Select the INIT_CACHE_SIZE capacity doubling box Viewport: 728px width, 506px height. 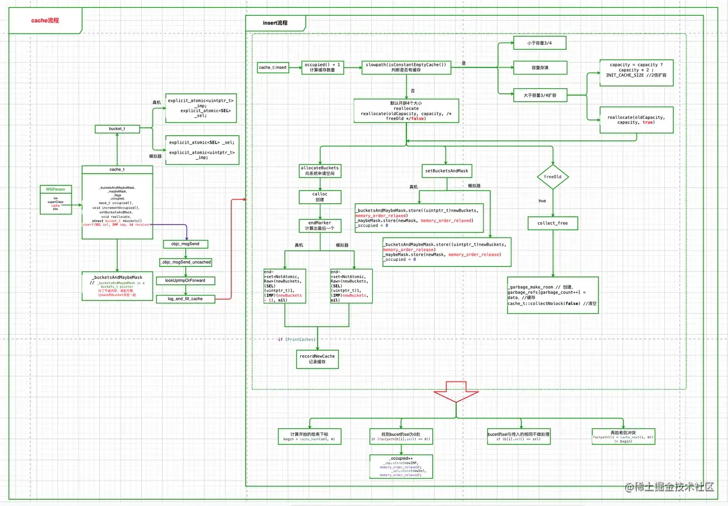(636, 73)
